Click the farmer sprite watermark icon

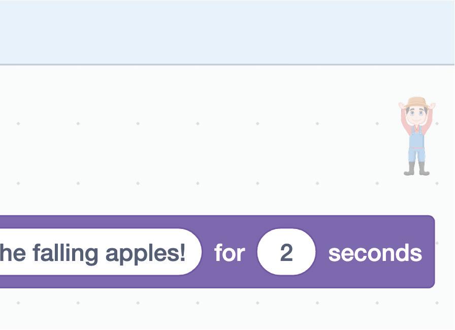(x=417, y=136)
